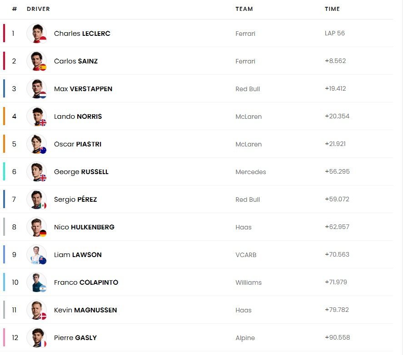Select the Williams team label for Colapinto
The width and height of the screenshot is (403, 355).
[248, 282]
